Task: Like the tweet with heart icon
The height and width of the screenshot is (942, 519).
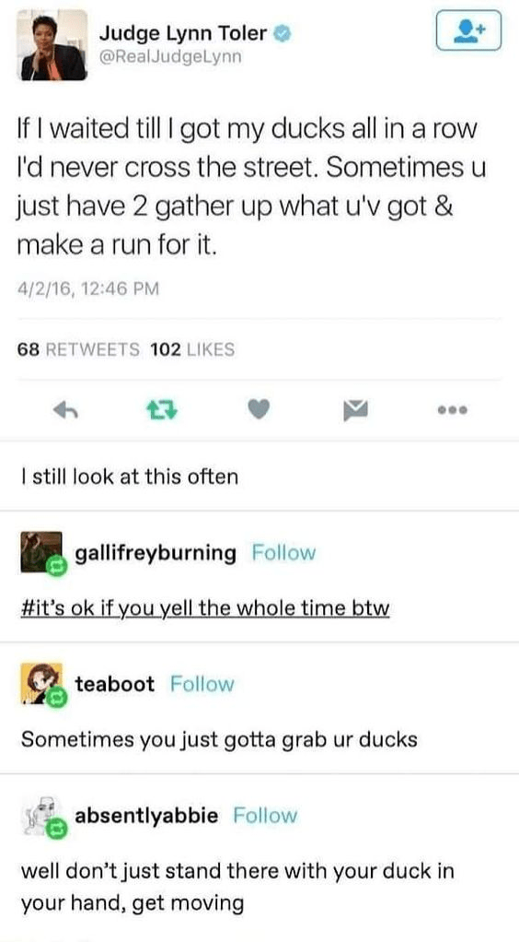Action: click(259, 410)
